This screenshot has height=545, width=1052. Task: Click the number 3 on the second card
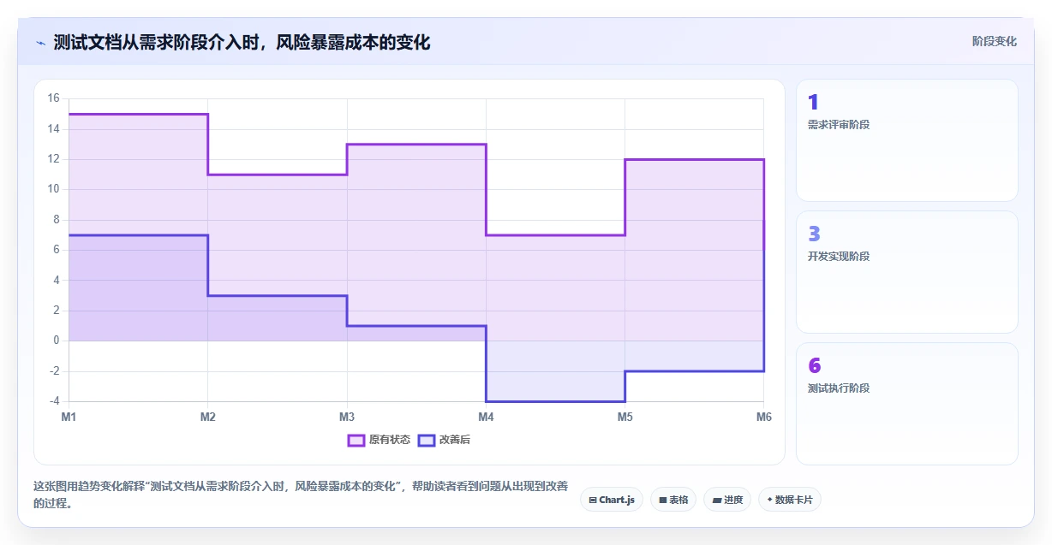[814, 234]
